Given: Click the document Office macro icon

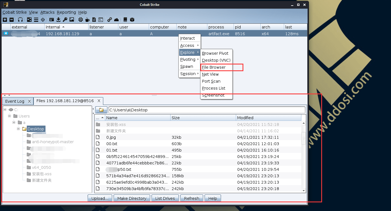Looking at the screenshot, I should [x=94, y=20].
